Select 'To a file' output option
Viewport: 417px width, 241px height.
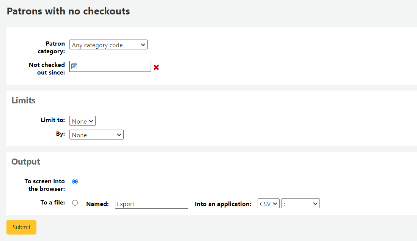click(x=75, y=203)
